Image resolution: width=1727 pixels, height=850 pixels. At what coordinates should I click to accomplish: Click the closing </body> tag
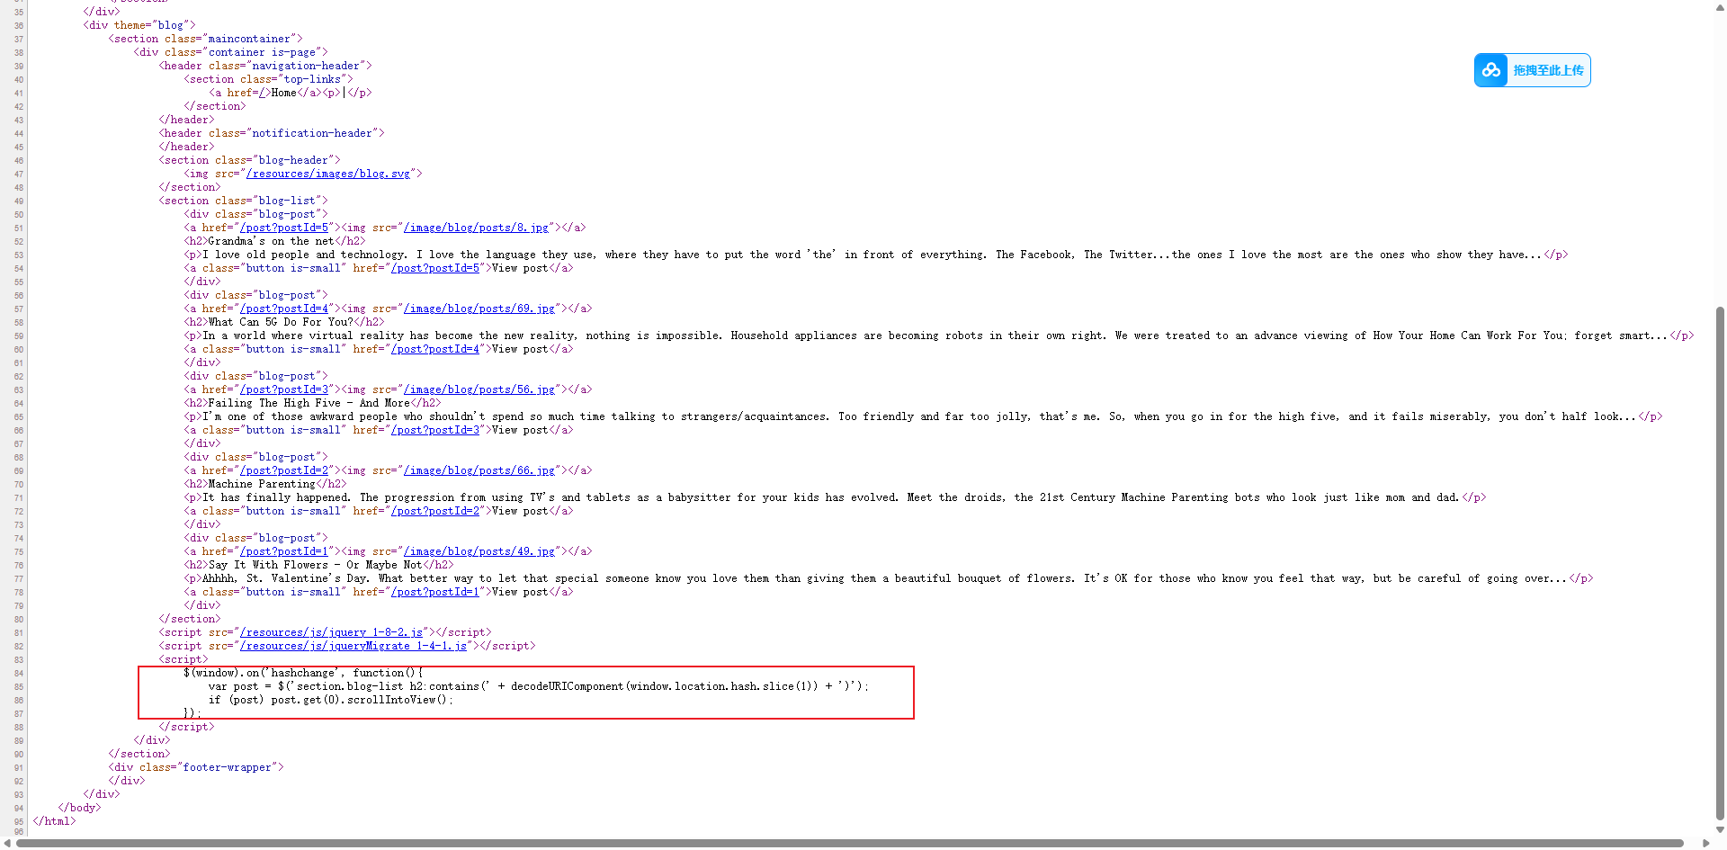click(x=80, y=808)
